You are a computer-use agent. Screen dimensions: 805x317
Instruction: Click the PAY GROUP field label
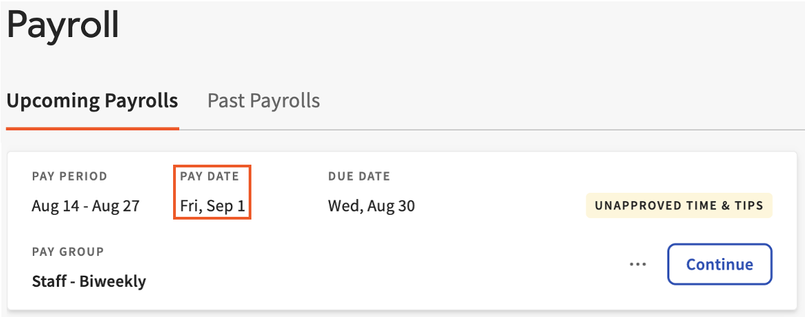click(x=68, y=252)
